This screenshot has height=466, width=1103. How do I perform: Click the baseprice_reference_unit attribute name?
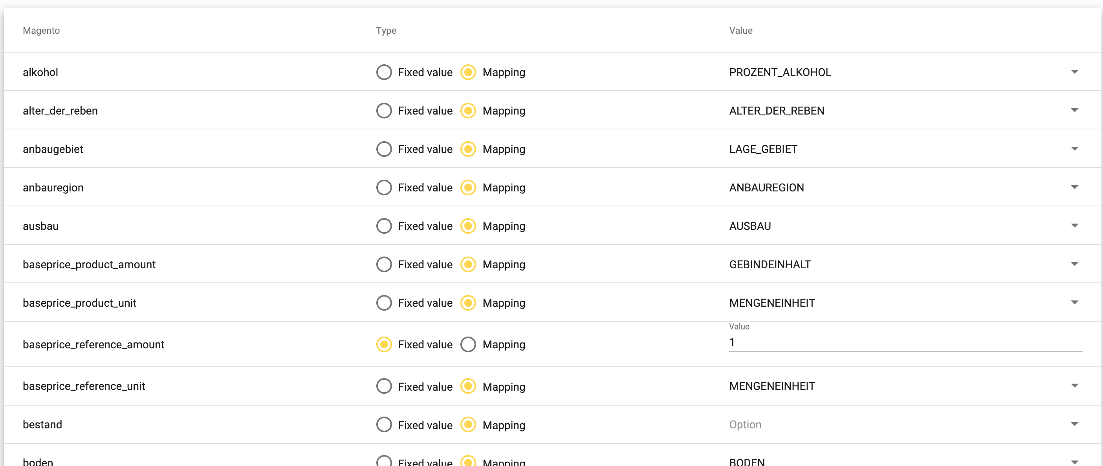[84, 386]
